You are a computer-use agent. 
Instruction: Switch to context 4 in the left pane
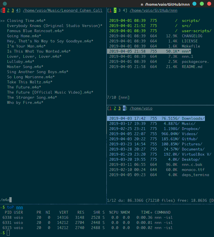pos(17,11)
